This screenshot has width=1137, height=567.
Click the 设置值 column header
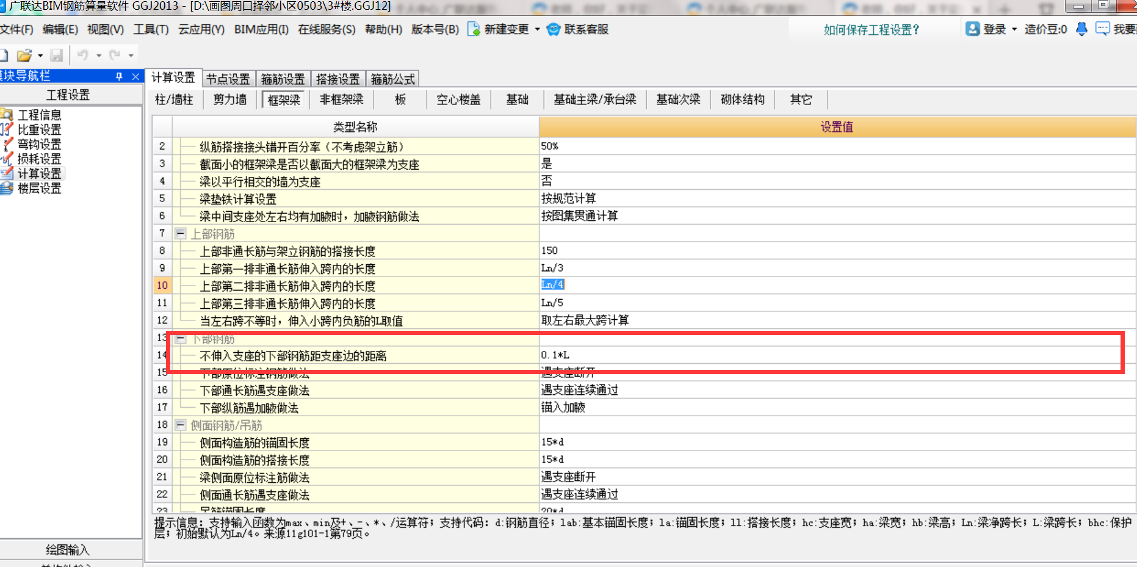837,127
